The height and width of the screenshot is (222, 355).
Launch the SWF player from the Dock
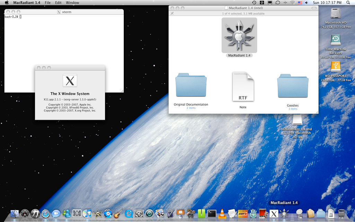[x=243, y=214]
